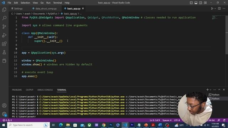Viewport: 228px width, 128px height.
Task: Create a new terminal with plus icon
Action: pos(207,90)
